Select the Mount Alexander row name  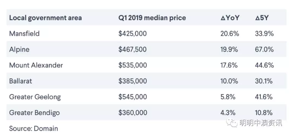(x=36, y=65)
